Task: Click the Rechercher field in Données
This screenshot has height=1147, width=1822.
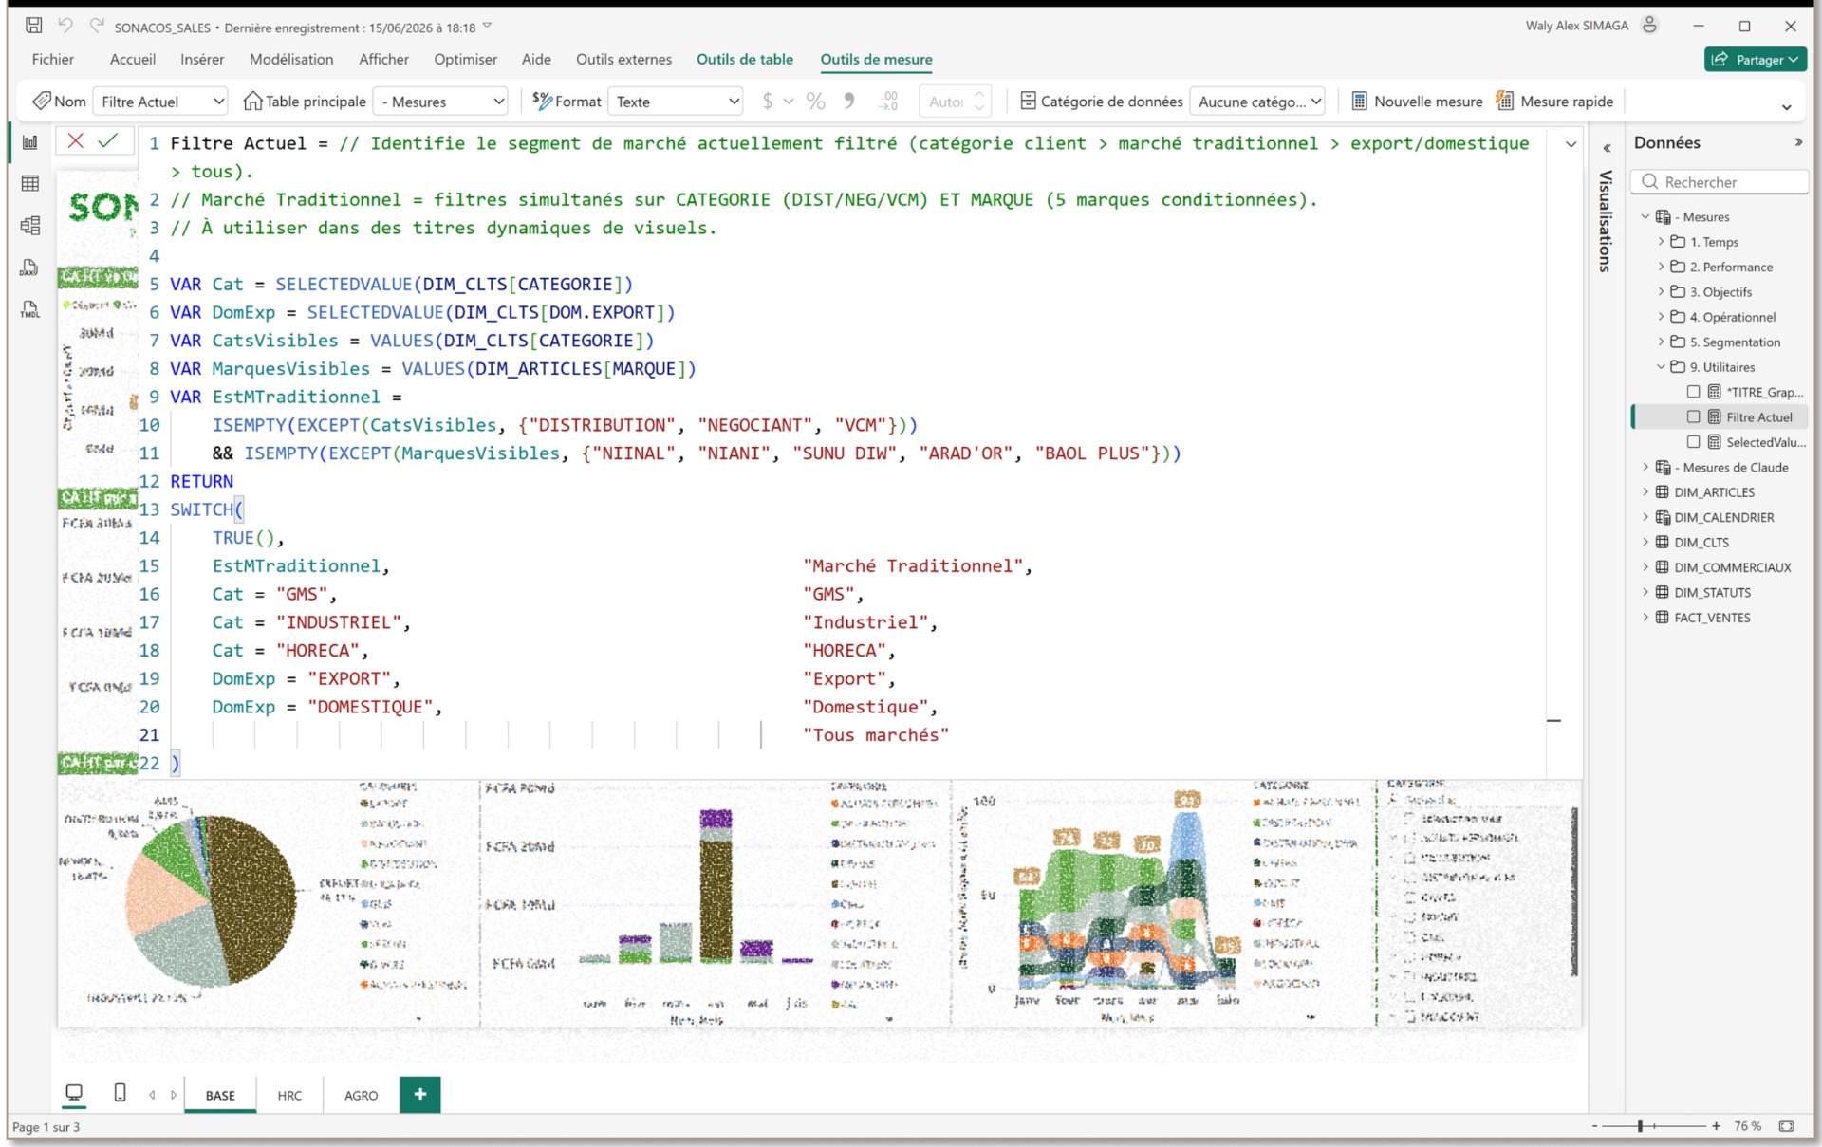Action: click(1720, 181)
